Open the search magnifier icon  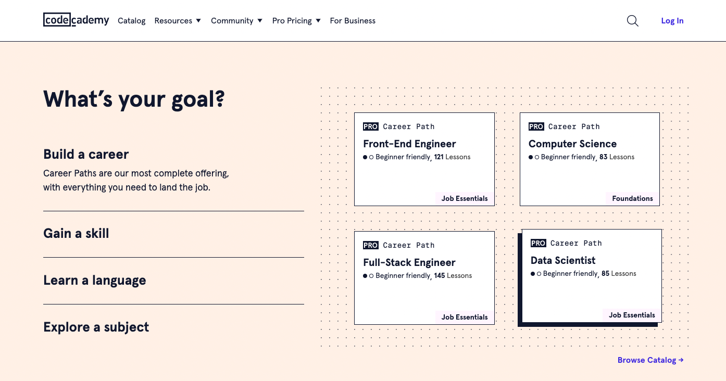[x=632, y=21]
